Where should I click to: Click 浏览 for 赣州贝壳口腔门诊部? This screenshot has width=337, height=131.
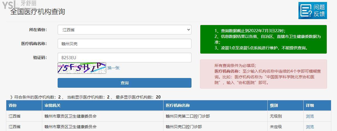click(310, 127)
